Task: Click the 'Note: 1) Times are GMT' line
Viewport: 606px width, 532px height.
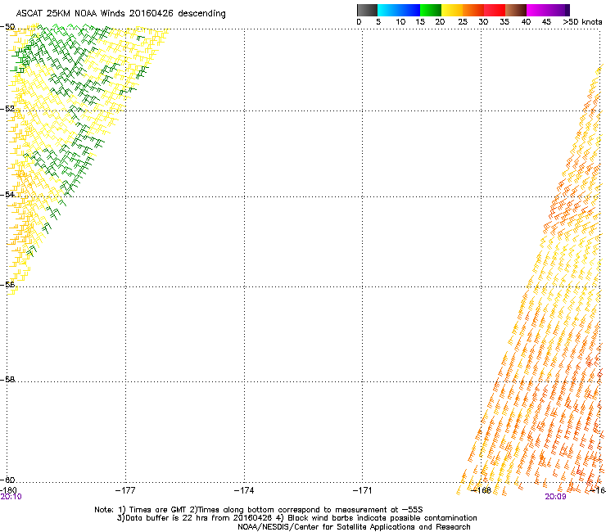Action: pyautogui.click(x=259, y=510)
